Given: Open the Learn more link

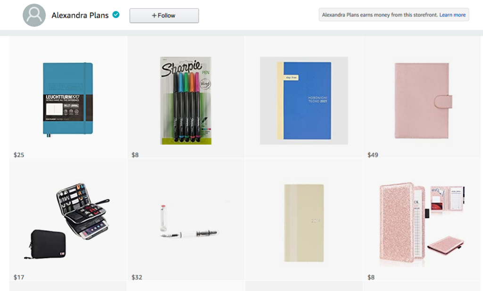Looking at the screenshot, I should (x=452, y=15).
